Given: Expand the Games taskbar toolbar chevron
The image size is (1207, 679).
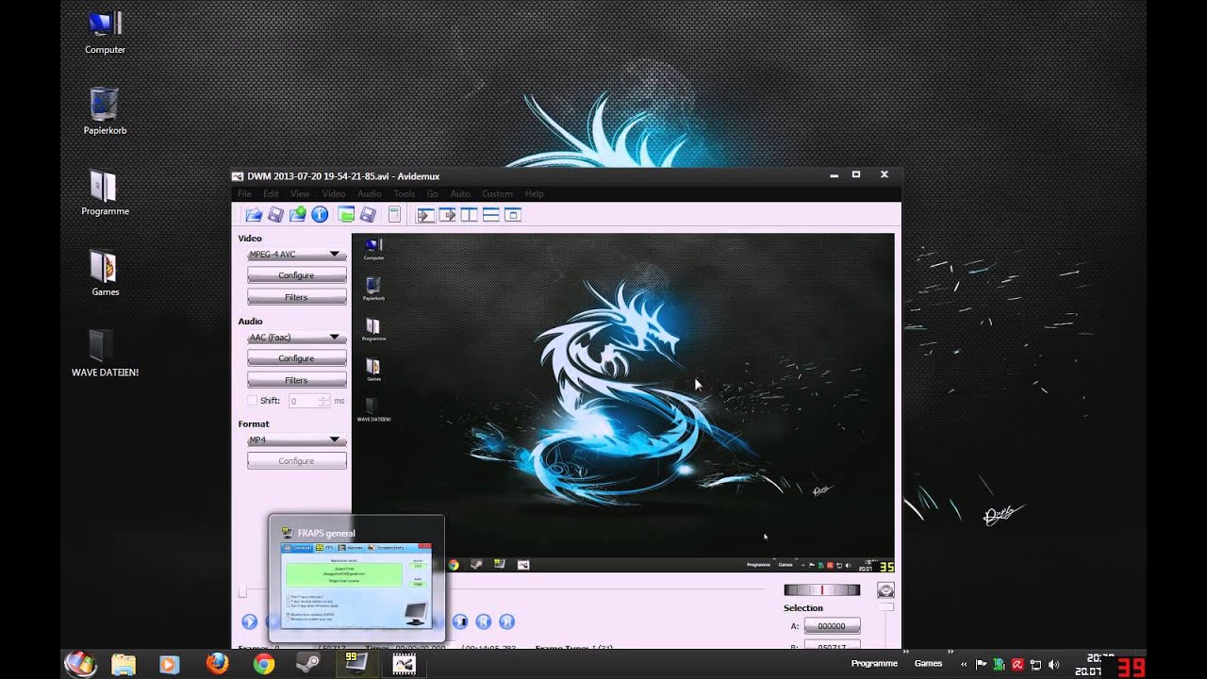Looking at the screenshot, I should [951, 653].
